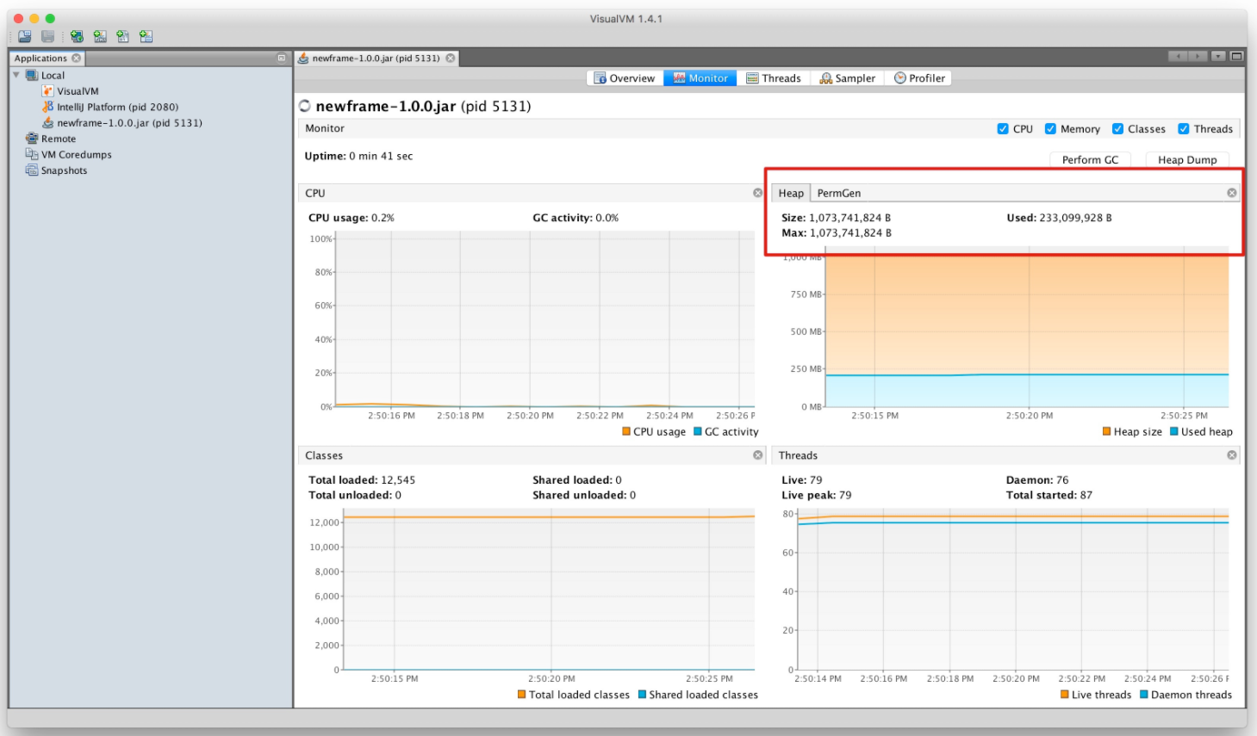Click the Uptime 0 min 41 sec text
The image size is (1257, 736).
click(358, 156)
